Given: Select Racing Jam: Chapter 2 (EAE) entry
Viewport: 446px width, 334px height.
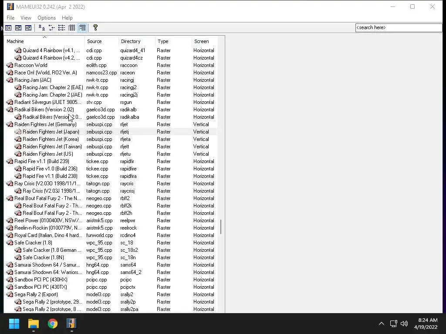Looking at the screenshot, I should point(53,87).
